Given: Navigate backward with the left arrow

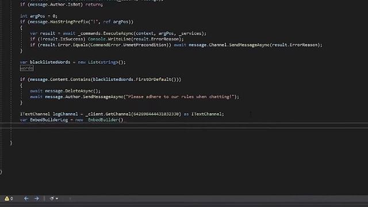Looking at the screenshot, I should 26,198.
